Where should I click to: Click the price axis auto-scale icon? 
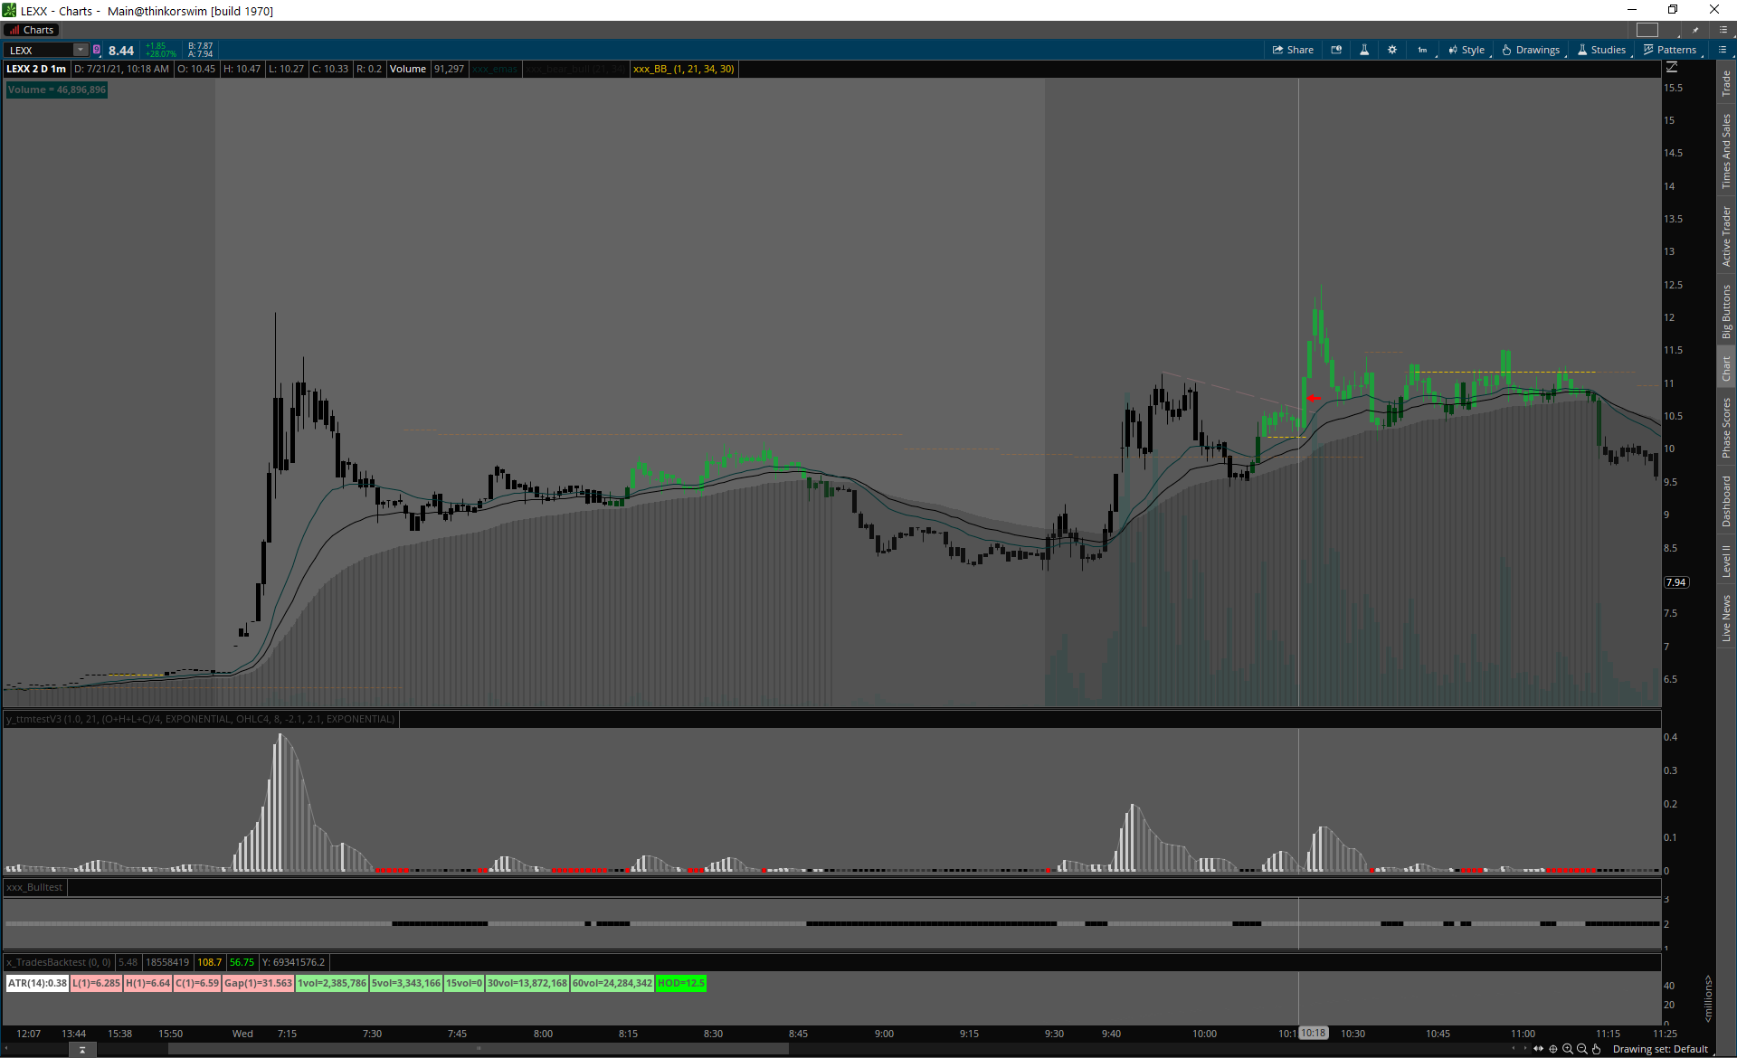pyautogui.click(x=1672, y=68)
